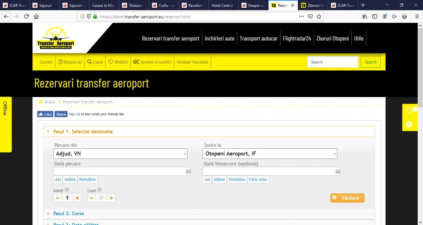Click info icon next to Adulți
Viewport: 423px width, 225px height.
(67, 190)
